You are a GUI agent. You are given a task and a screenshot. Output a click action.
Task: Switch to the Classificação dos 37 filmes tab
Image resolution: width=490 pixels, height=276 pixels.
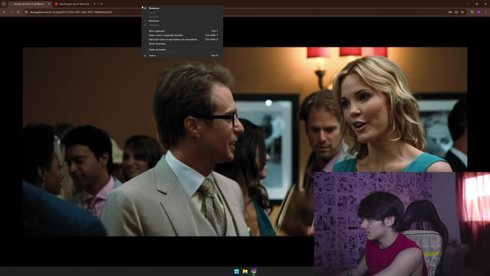tap(75, 4)
